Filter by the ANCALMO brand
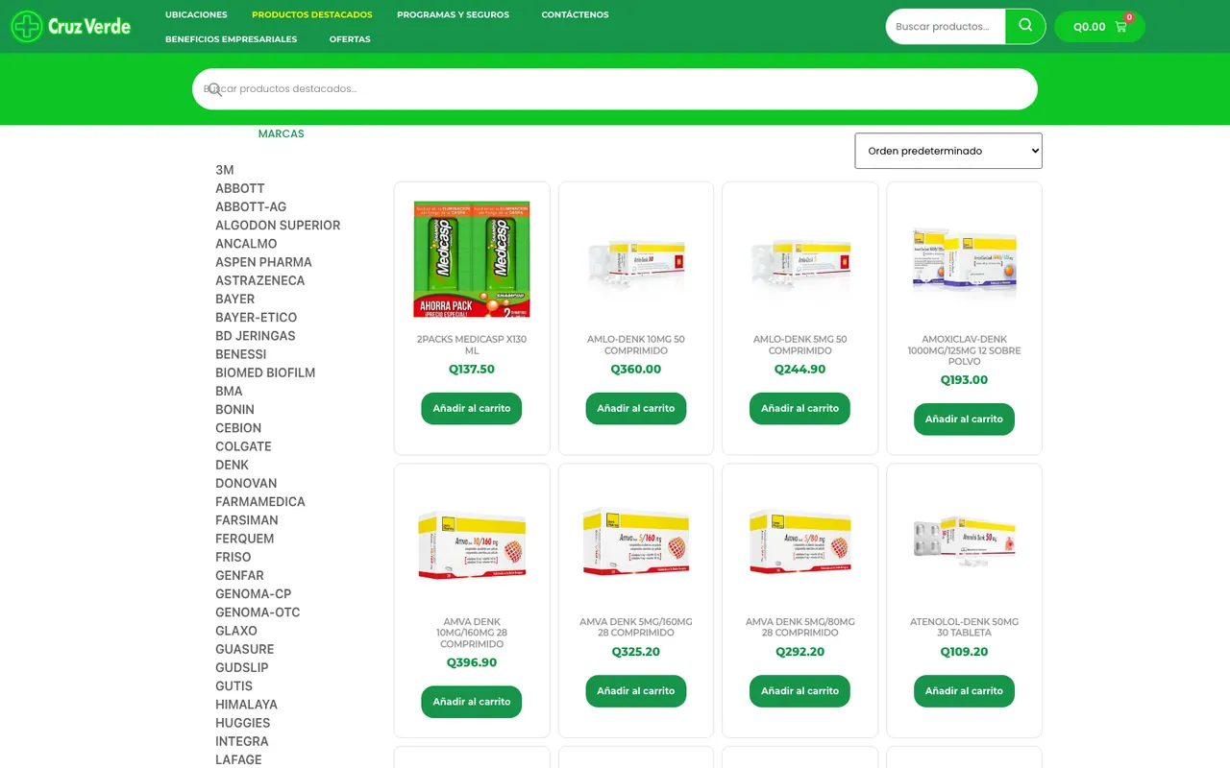 (246, 244)
